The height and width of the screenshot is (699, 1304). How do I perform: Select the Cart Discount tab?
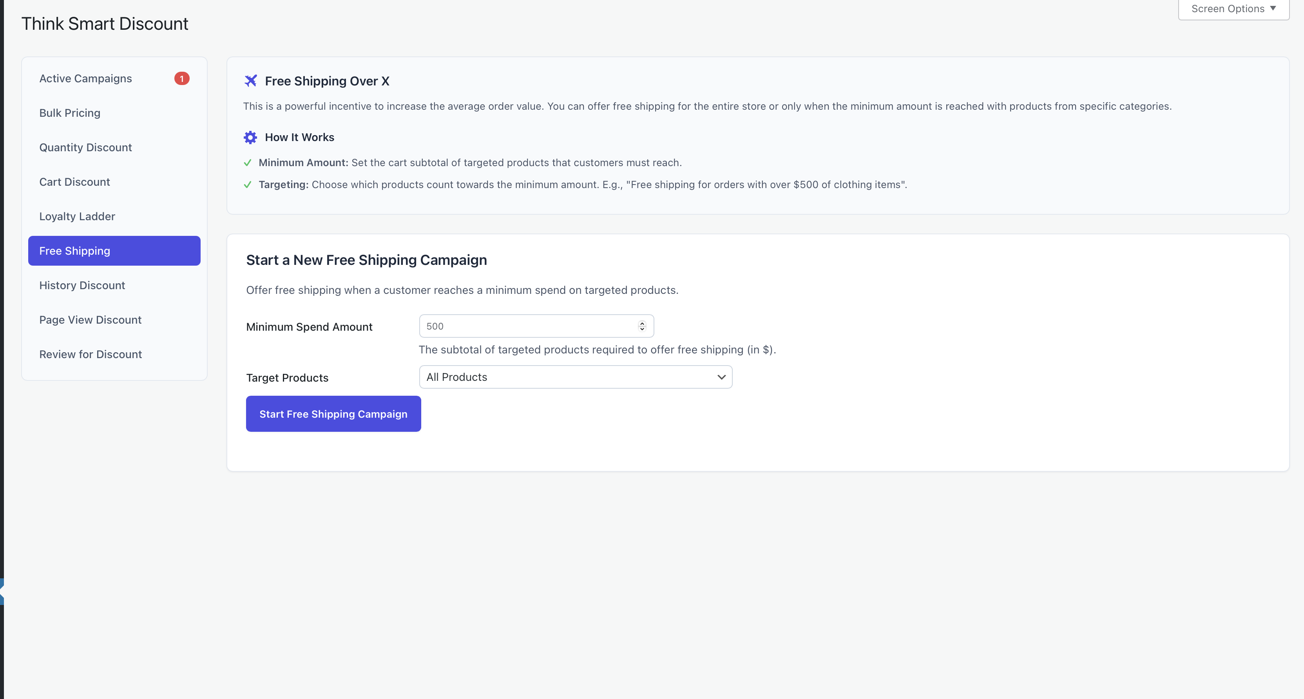(74, 182)
